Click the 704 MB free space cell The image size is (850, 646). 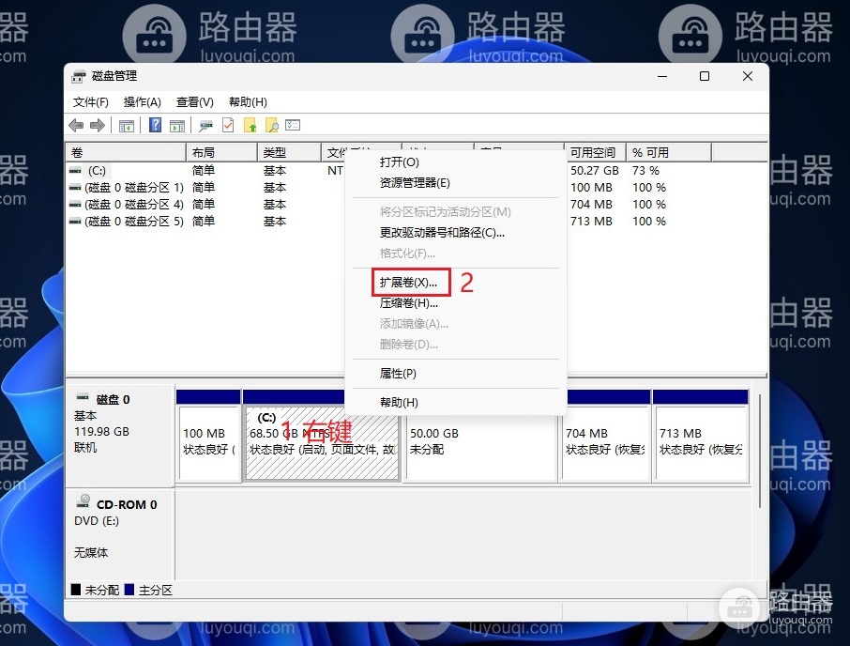[591, 205]
